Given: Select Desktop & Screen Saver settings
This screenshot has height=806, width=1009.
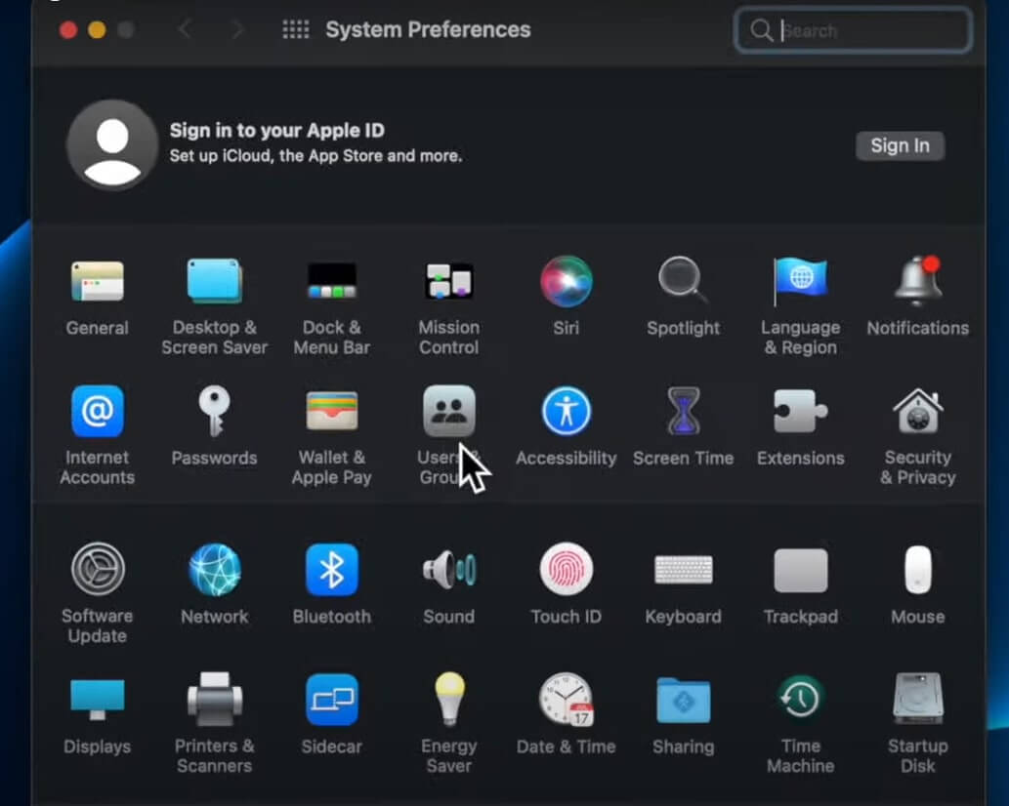Looking at the screenshot, I should tap(214, 283).
